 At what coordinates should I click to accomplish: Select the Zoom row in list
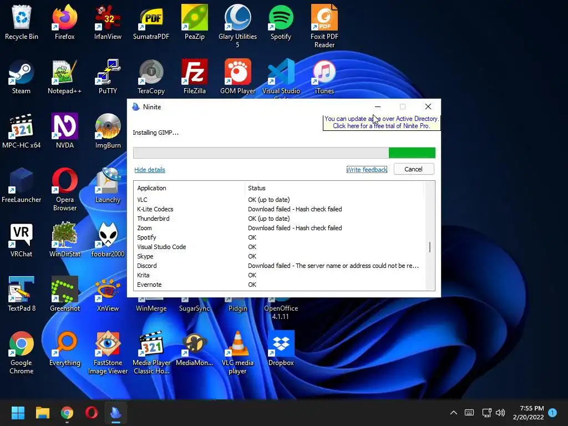pos(279,228)
